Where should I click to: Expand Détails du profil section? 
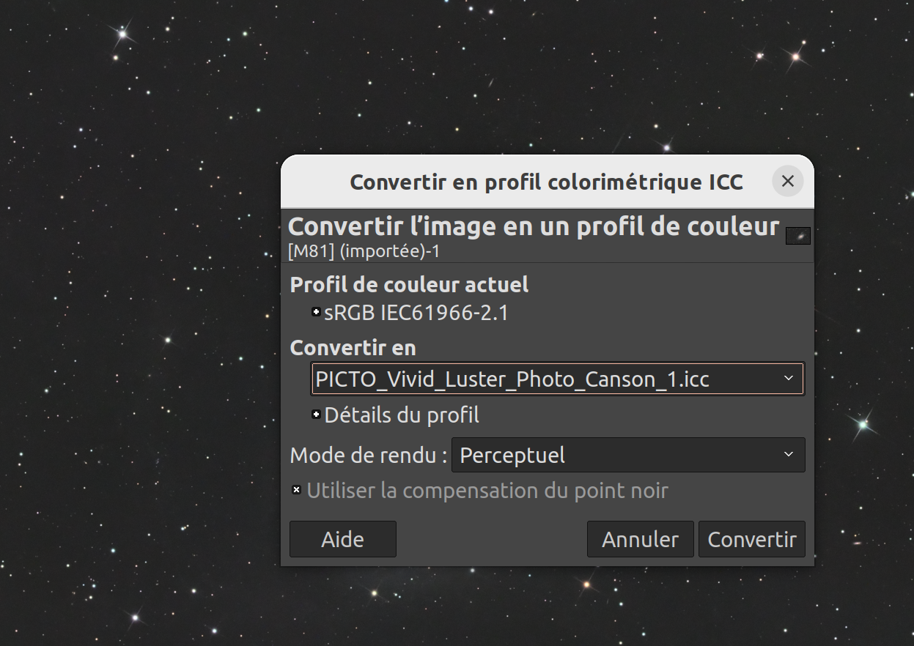[317, 415]
